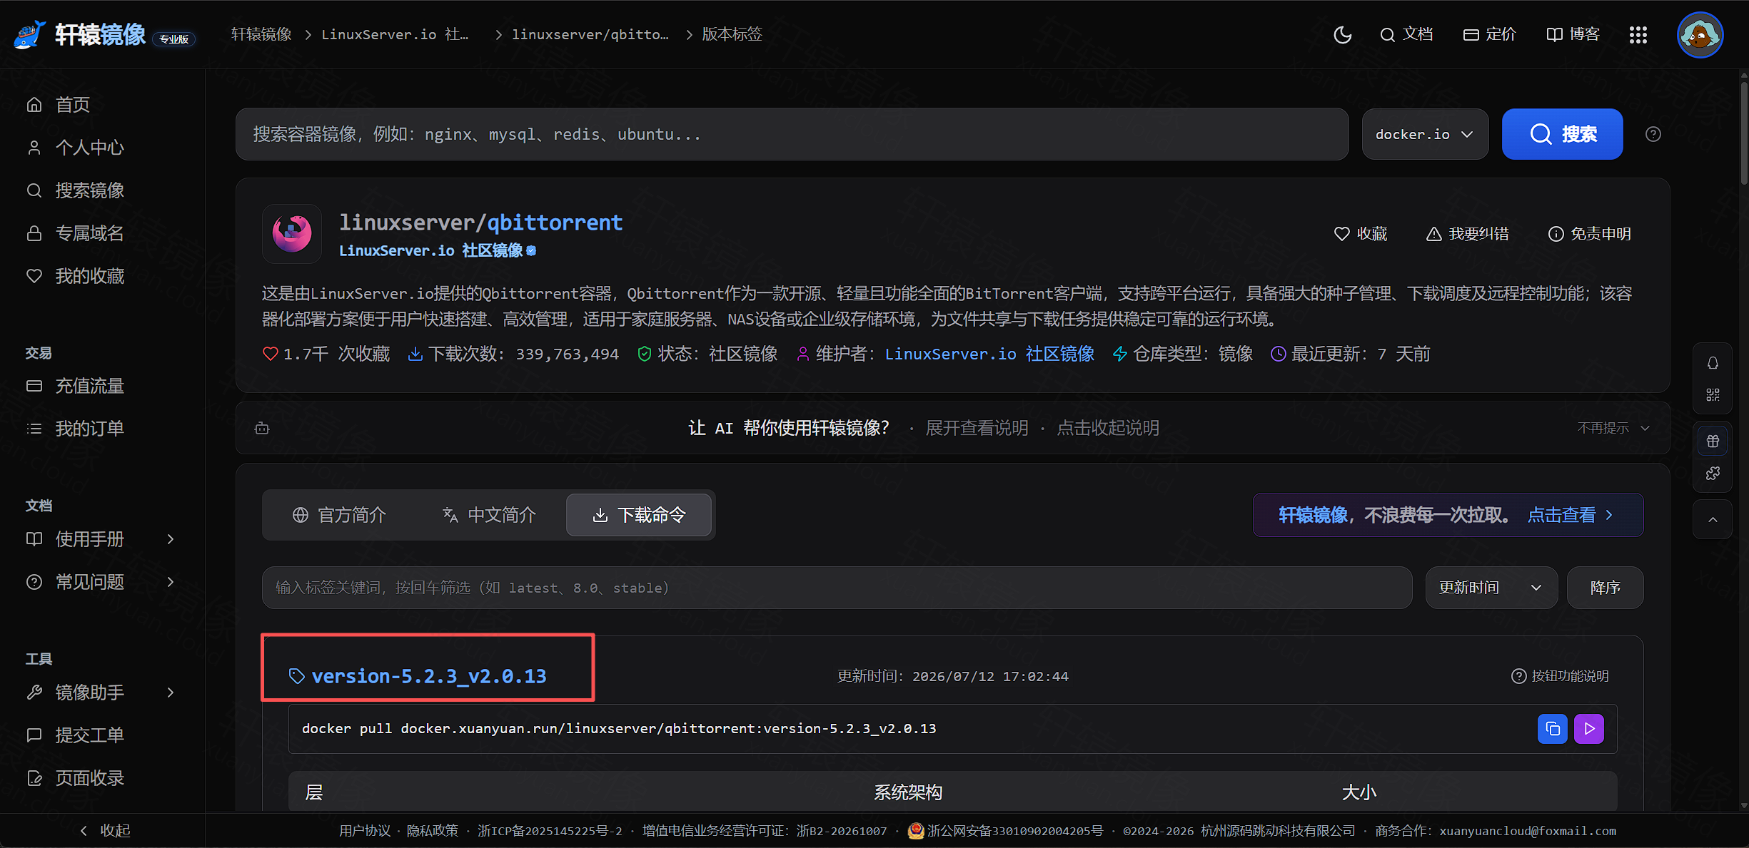Open 充值流量 in the sidebar
1749x848 pixels.
point(75,386)
